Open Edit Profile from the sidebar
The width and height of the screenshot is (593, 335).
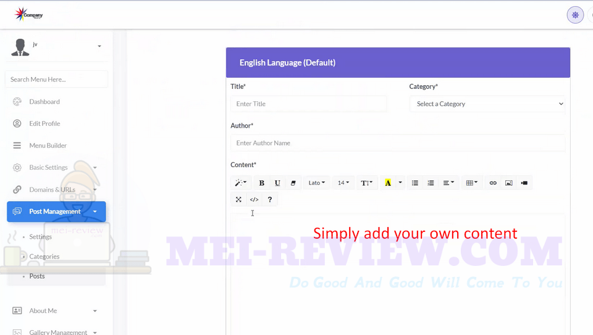coord(44,123)
